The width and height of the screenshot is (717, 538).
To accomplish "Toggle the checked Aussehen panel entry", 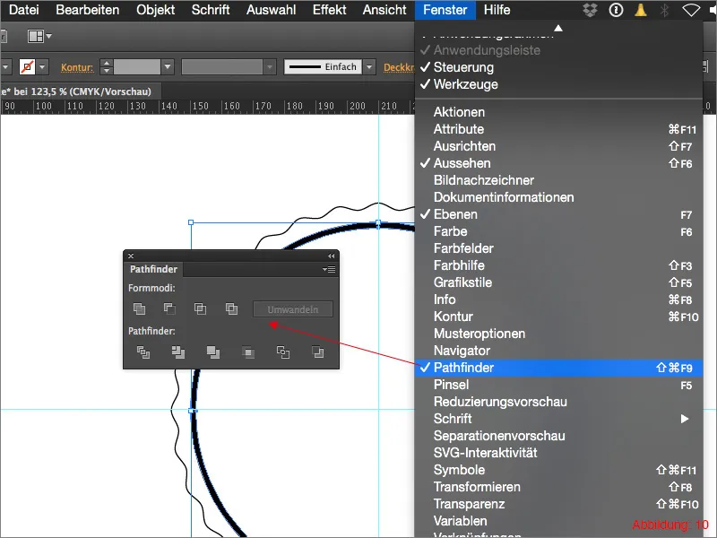I will (558, 163).
